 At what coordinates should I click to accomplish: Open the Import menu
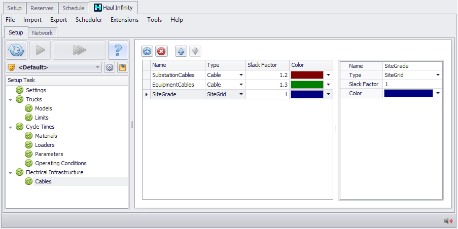pyautogui.click(x=32, y=20)
